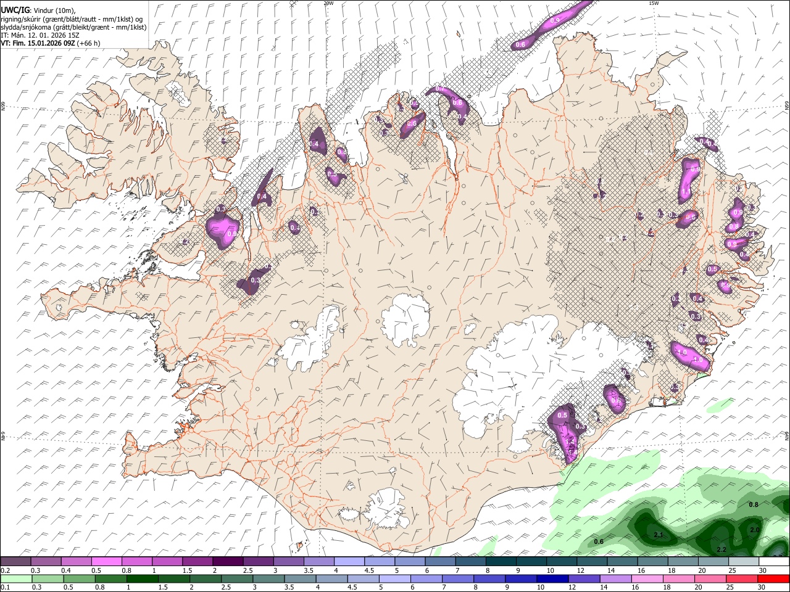Click the black '0.6' rain value at the bottom
Screen dimensions: 790x592
click(599, 542)
